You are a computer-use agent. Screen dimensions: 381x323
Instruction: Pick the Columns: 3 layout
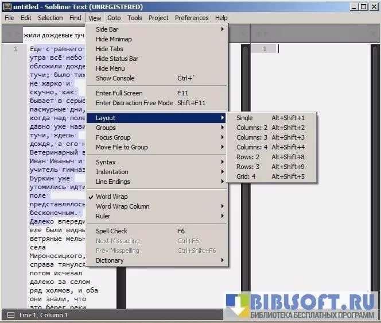point(252,137)
